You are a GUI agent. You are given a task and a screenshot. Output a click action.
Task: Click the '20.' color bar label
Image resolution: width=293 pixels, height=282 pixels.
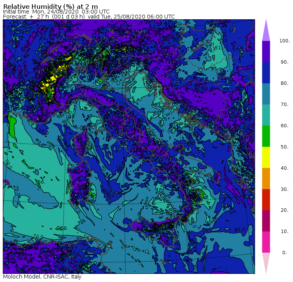[x=285, y=210]
